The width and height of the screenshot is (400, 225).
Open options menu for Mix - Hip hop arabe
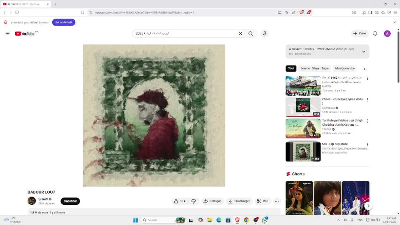click(367, 145)
